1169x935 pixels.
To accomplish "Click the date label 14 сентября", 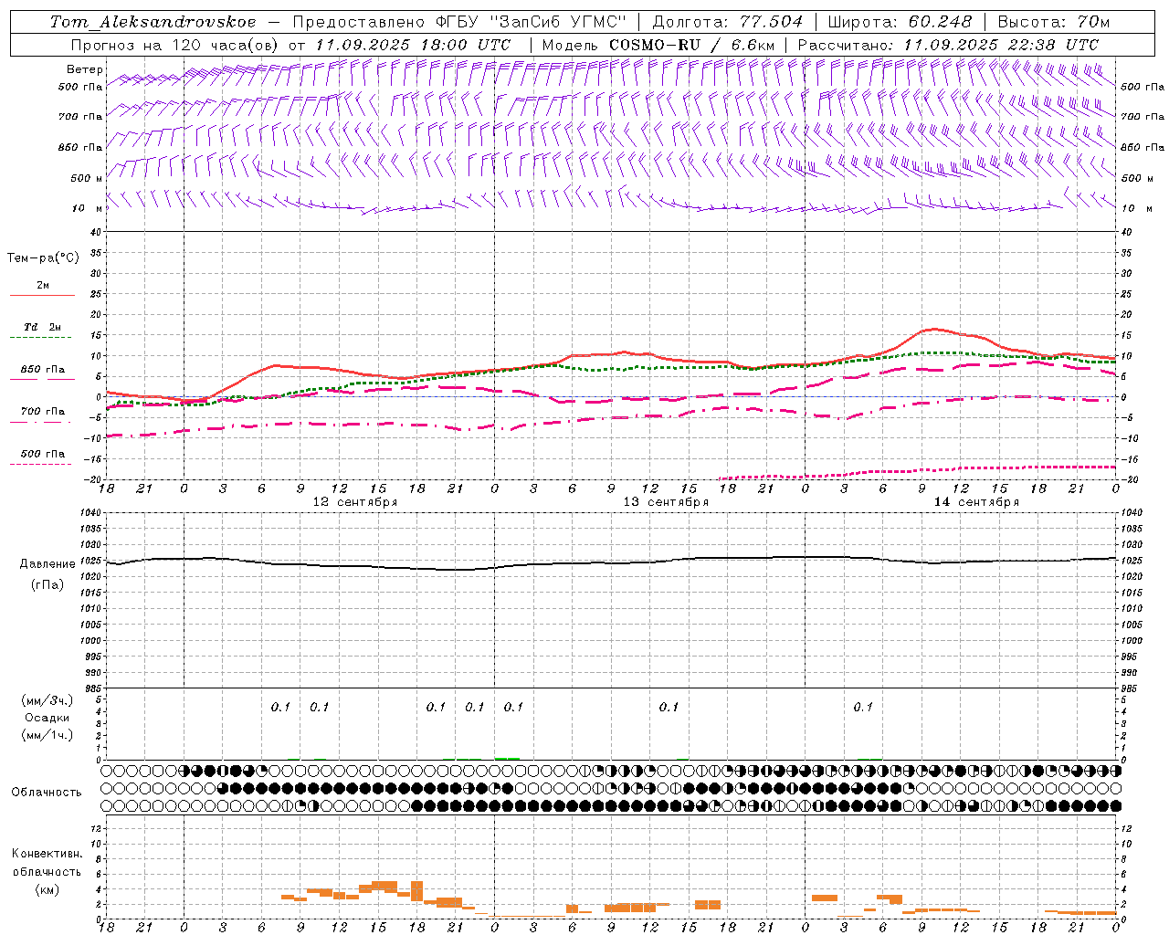I will (x=976, y=502).
